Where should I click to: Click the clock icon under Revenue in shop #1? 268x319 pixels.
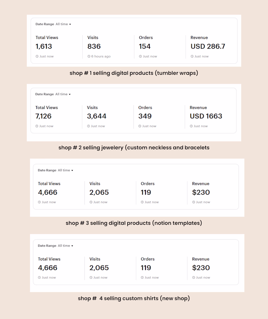coord(192,56)
